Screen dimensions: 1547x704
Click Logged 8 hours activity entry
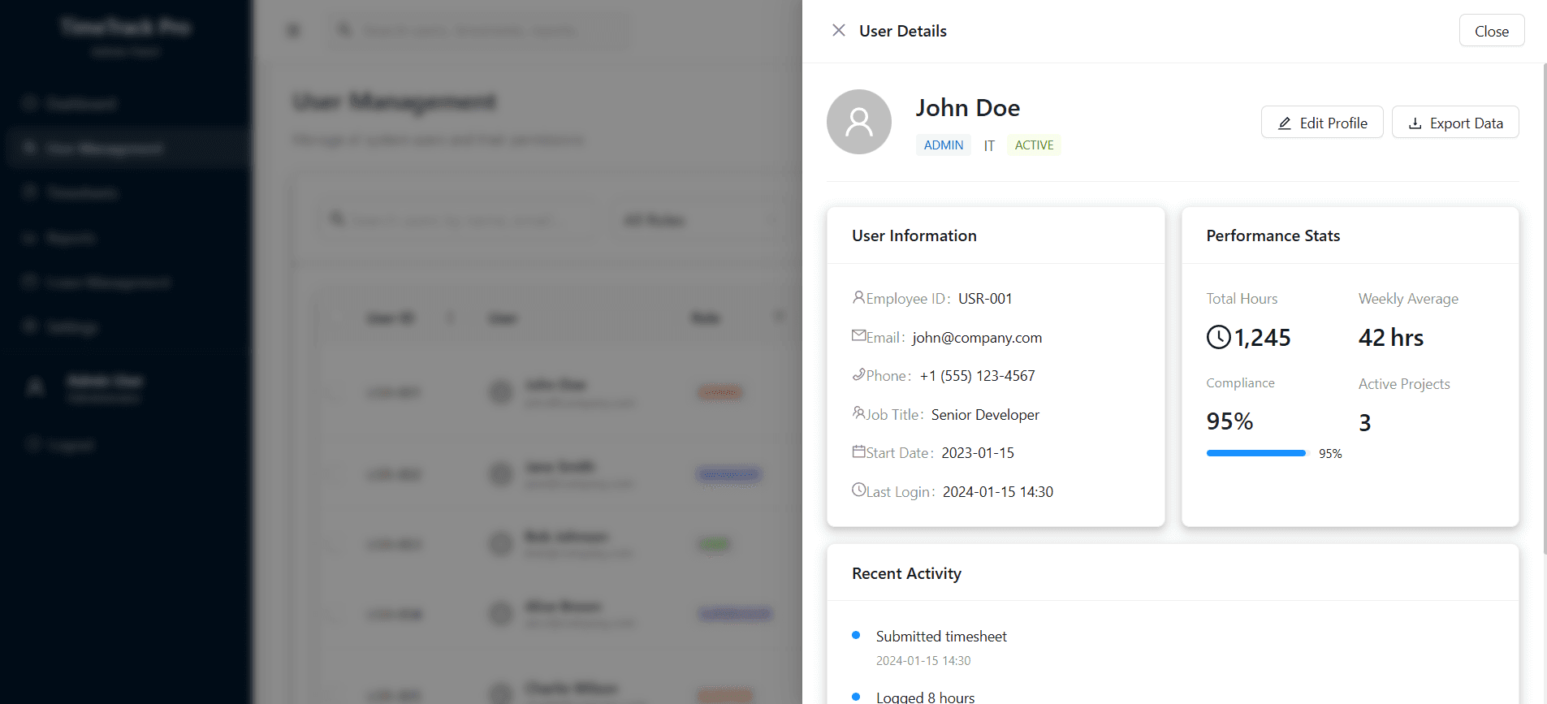click(x=925, y=697)
